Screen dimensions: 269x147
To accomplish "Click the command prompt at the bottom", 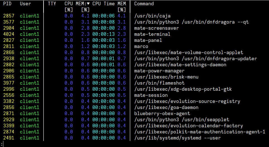I will [2, 144].
